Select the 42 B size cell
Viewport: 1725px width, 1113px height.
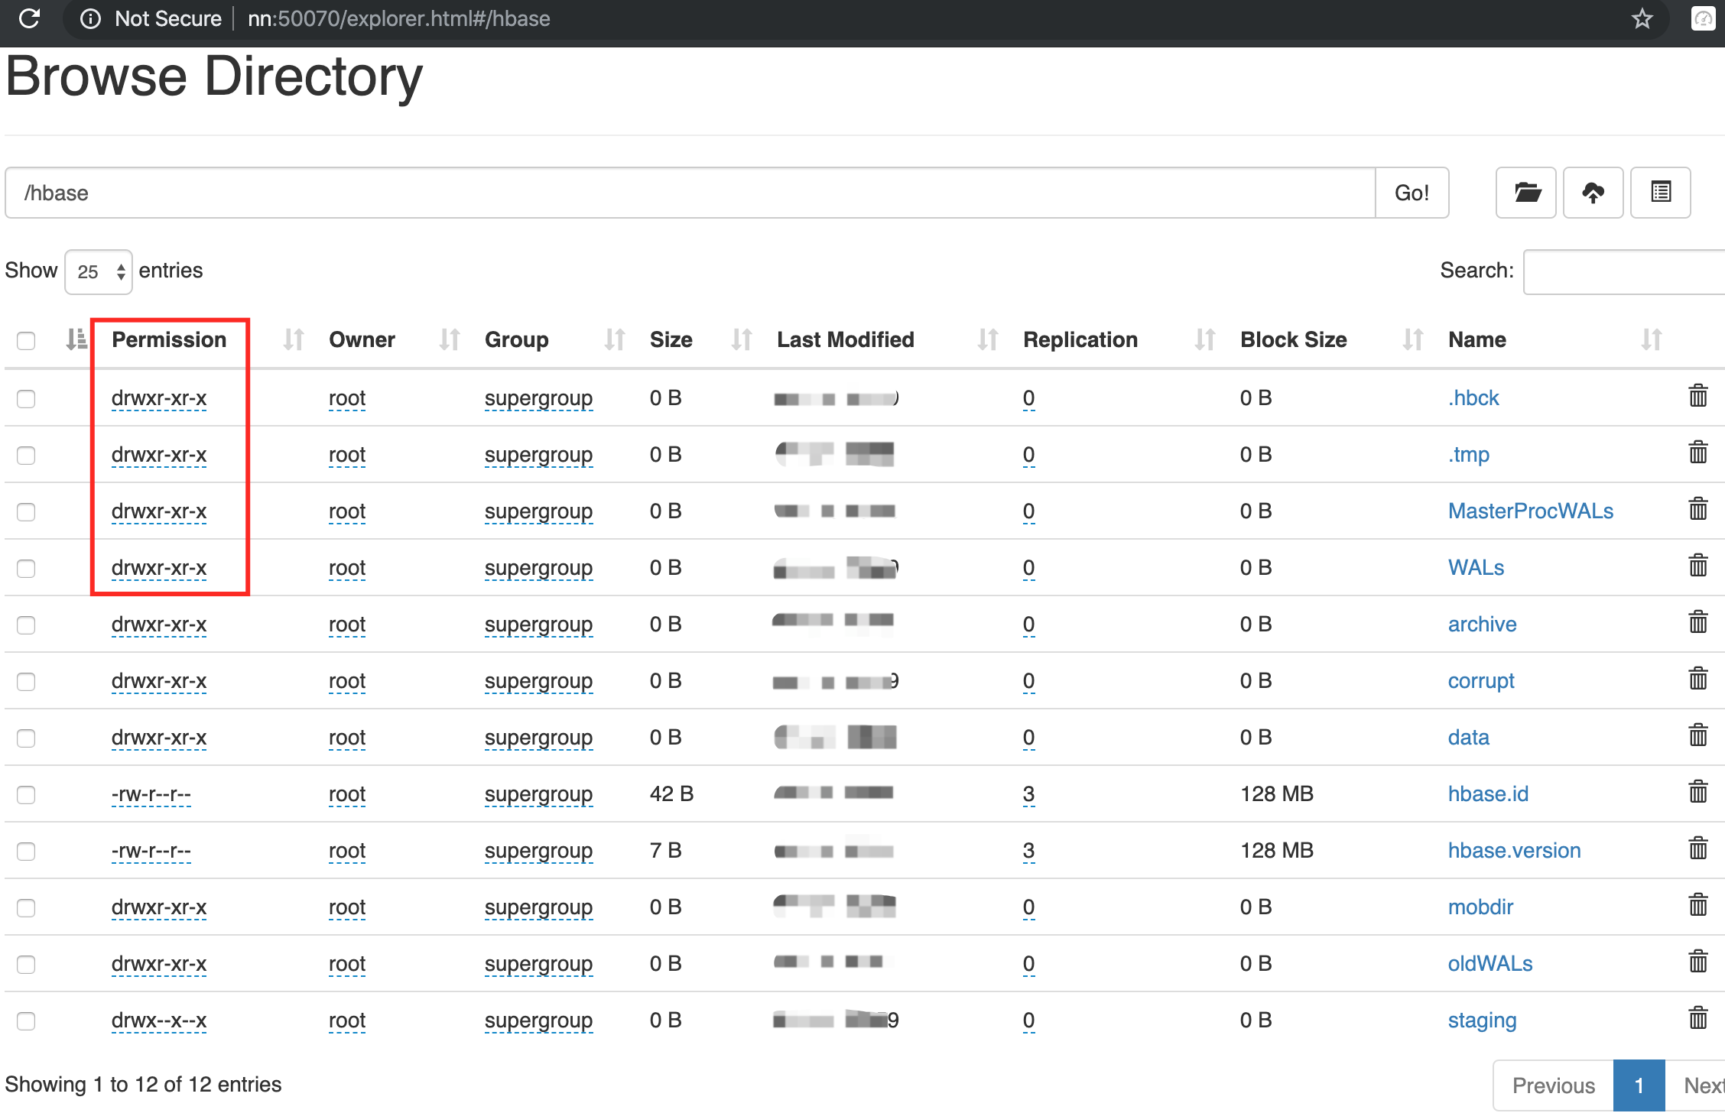click(671, 793)
